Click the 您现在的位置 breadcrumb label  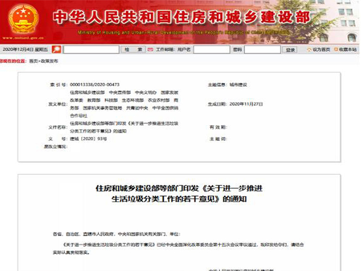[13, 61]
